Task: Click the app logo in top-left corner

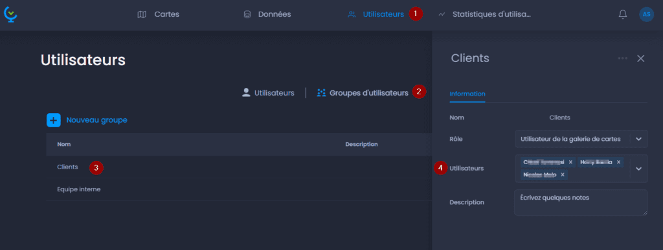Action: pyautogui.click(x=10, y=14)
